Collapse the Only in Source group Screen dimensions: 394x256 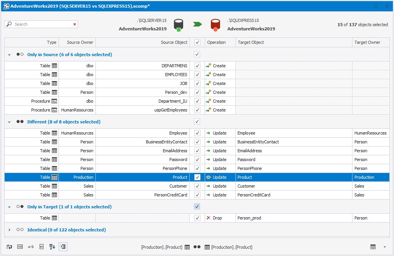click(9, 55)
